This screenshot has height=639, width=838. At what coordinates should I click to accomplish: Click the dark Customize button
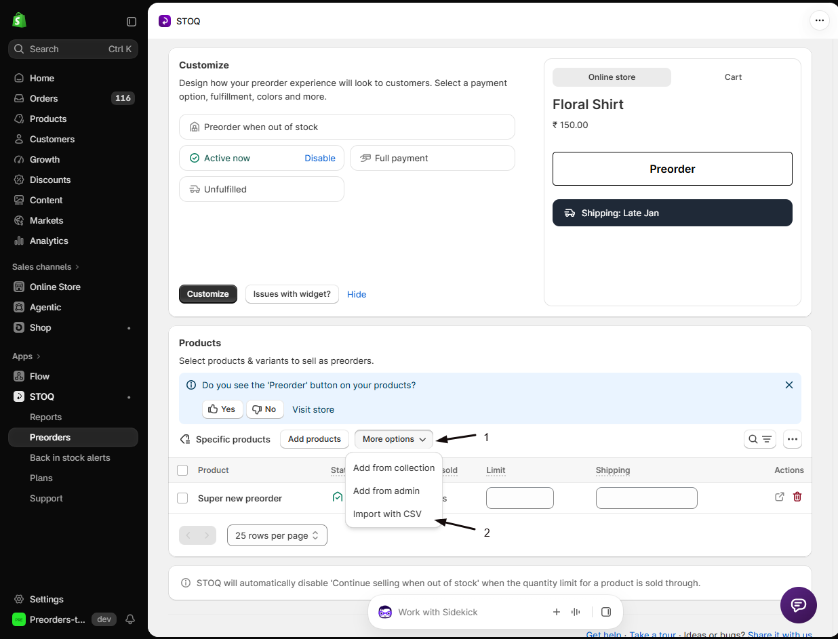pyautogui.click(x=208, y=294)
